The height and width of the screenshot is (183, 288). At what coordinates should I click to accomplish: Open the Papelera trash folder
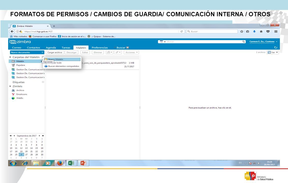point(21,65)
